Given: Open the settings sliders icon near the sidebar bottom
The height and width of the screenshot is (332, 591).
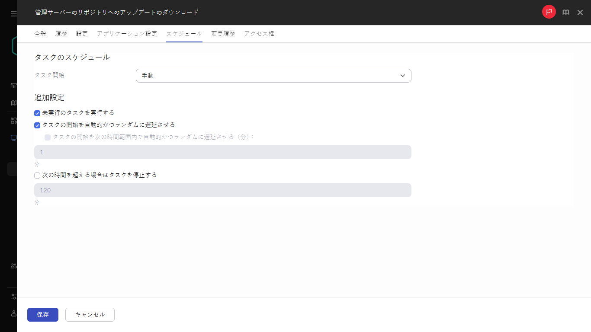Looking at the screenshot, I should coord(13,296).
